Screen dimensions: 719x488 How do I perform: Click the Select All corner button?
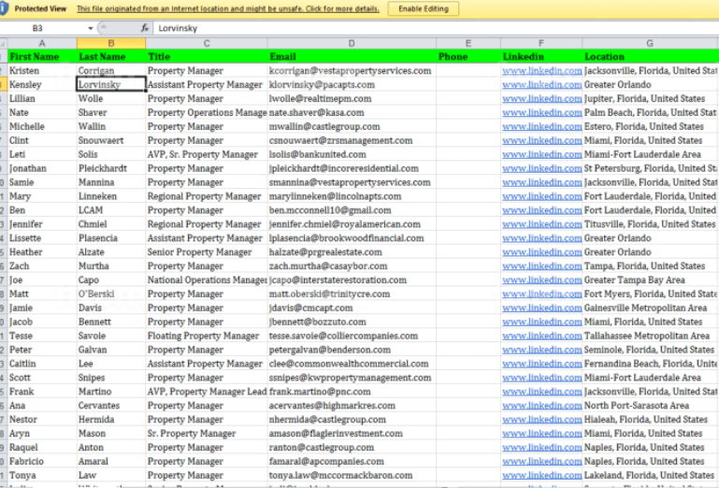(3, 44)
